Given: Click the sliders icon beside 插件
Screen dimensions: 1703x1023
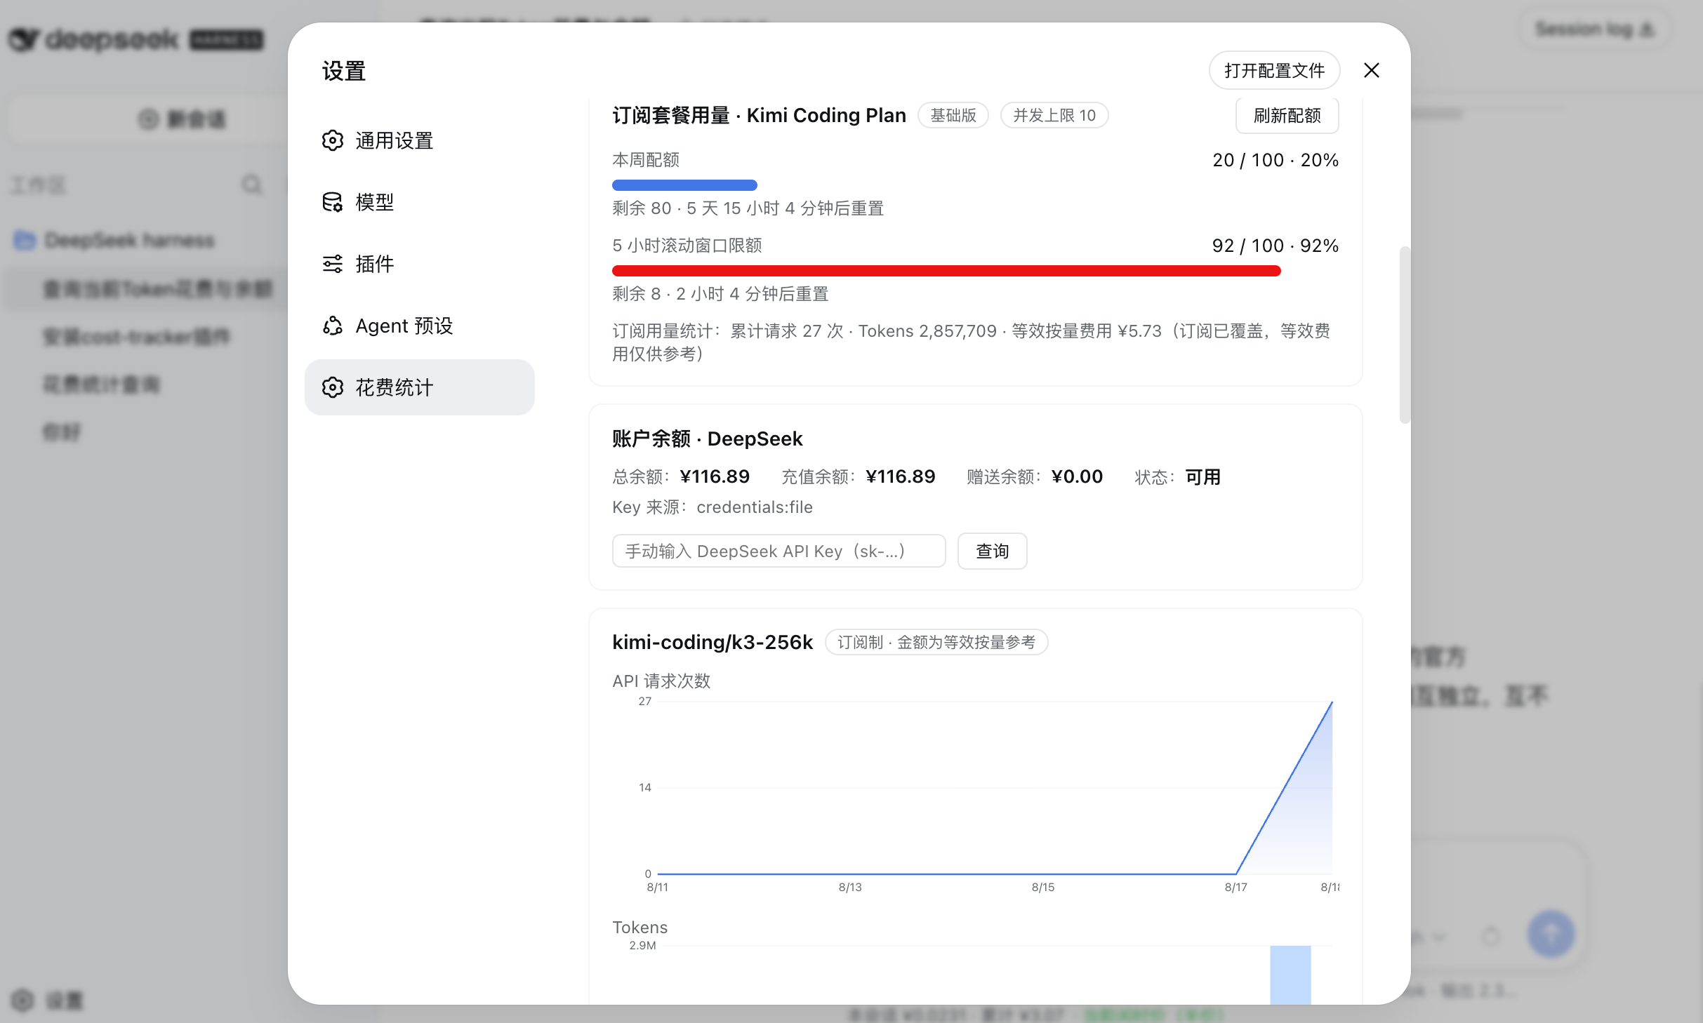Looking at the screenshot, I should pos(333,264).
